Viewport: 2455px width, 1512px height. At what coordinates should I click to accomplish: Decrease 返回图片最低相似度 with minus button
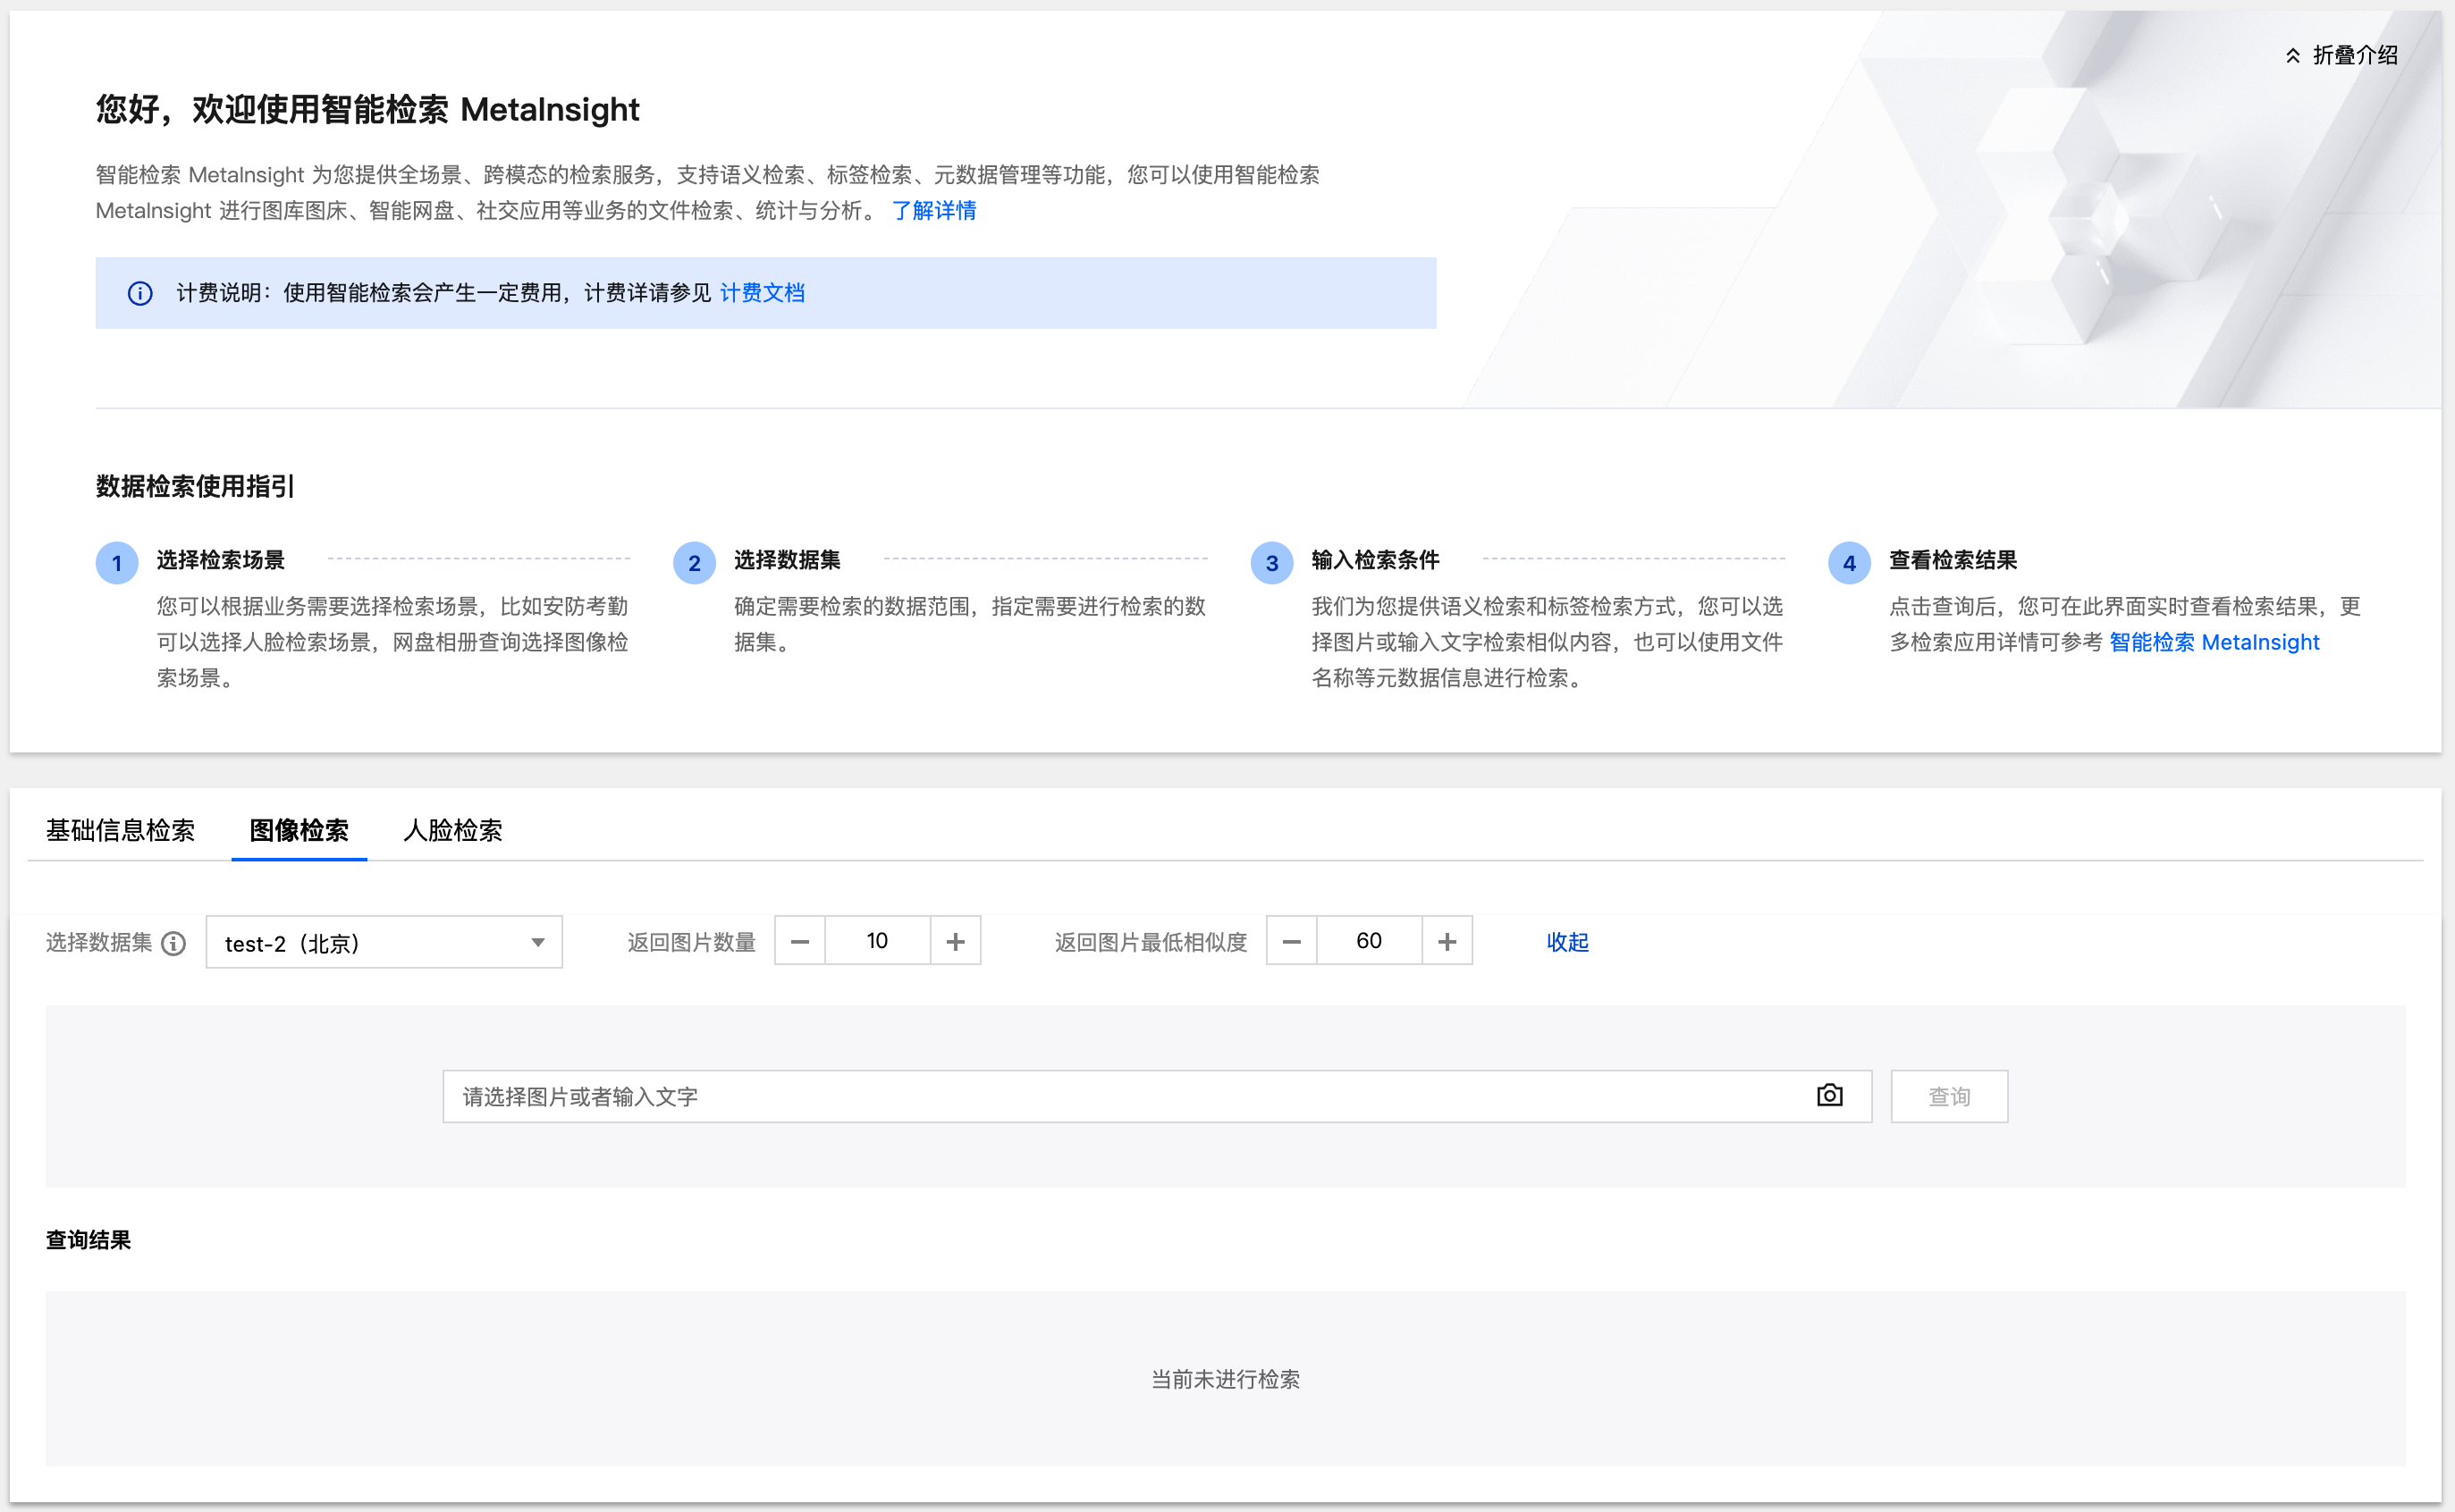(x=1292, y=941)
